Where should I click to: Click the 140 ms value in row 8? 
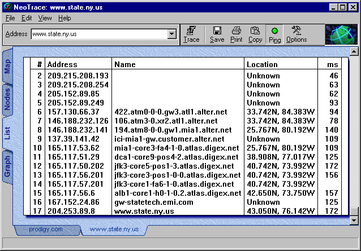tap(332, 130)
